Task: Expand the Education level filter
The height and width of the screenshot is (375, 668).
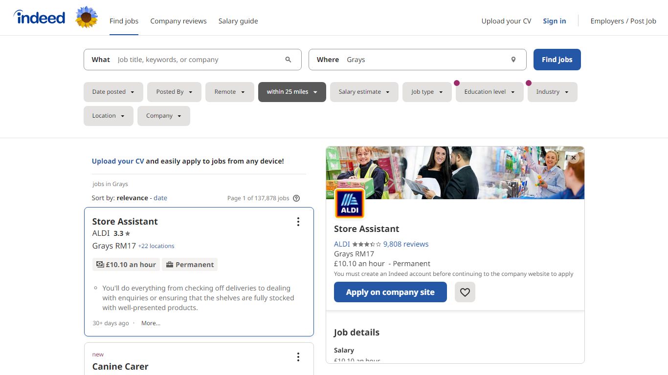Action: click(490, 92)
